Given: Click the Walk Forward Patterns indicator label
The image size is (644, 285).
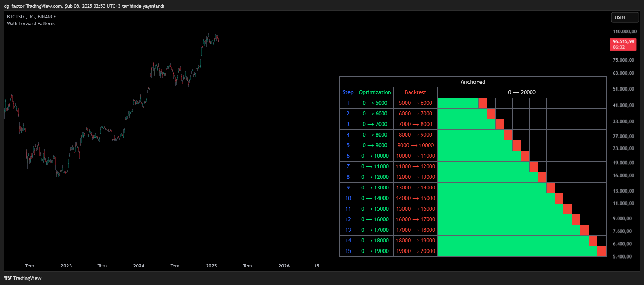Looking at the screenshot, I should (x=31, y=23).
